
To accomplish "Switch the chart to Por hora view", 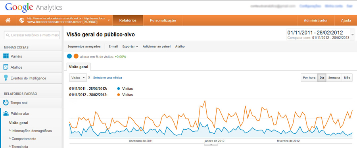I will click(x=309, y=78).
